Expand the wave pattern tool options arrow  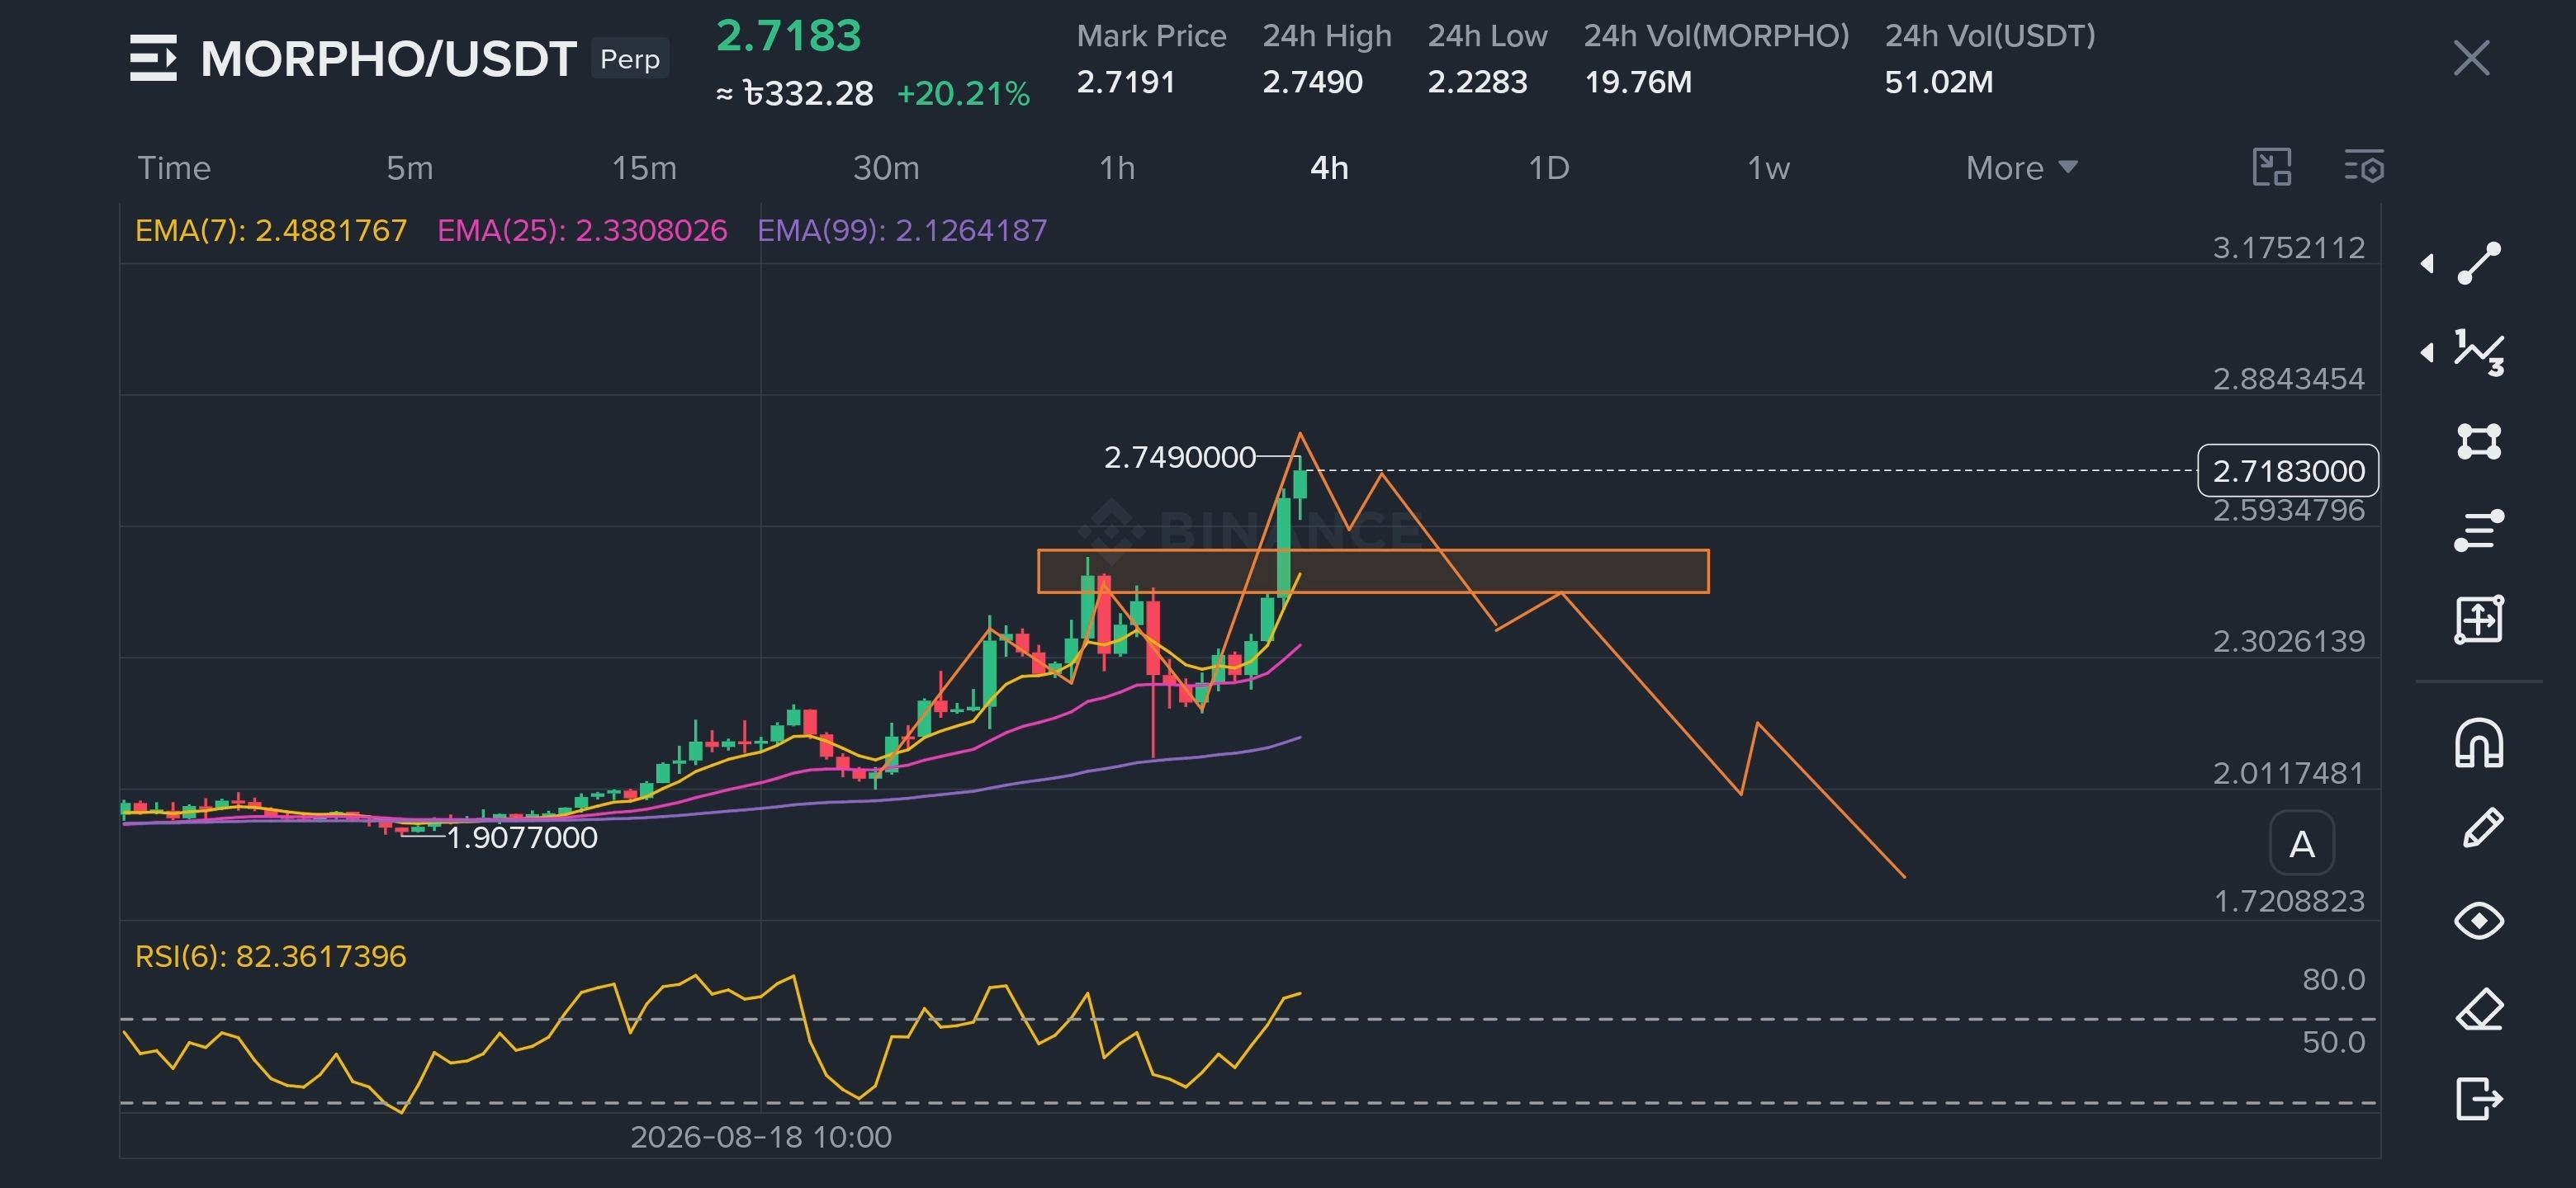(x=2427, y=353)
